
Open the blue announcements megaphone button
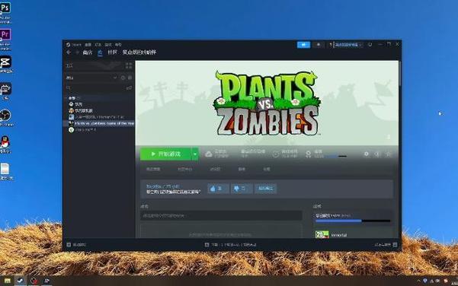303,45
